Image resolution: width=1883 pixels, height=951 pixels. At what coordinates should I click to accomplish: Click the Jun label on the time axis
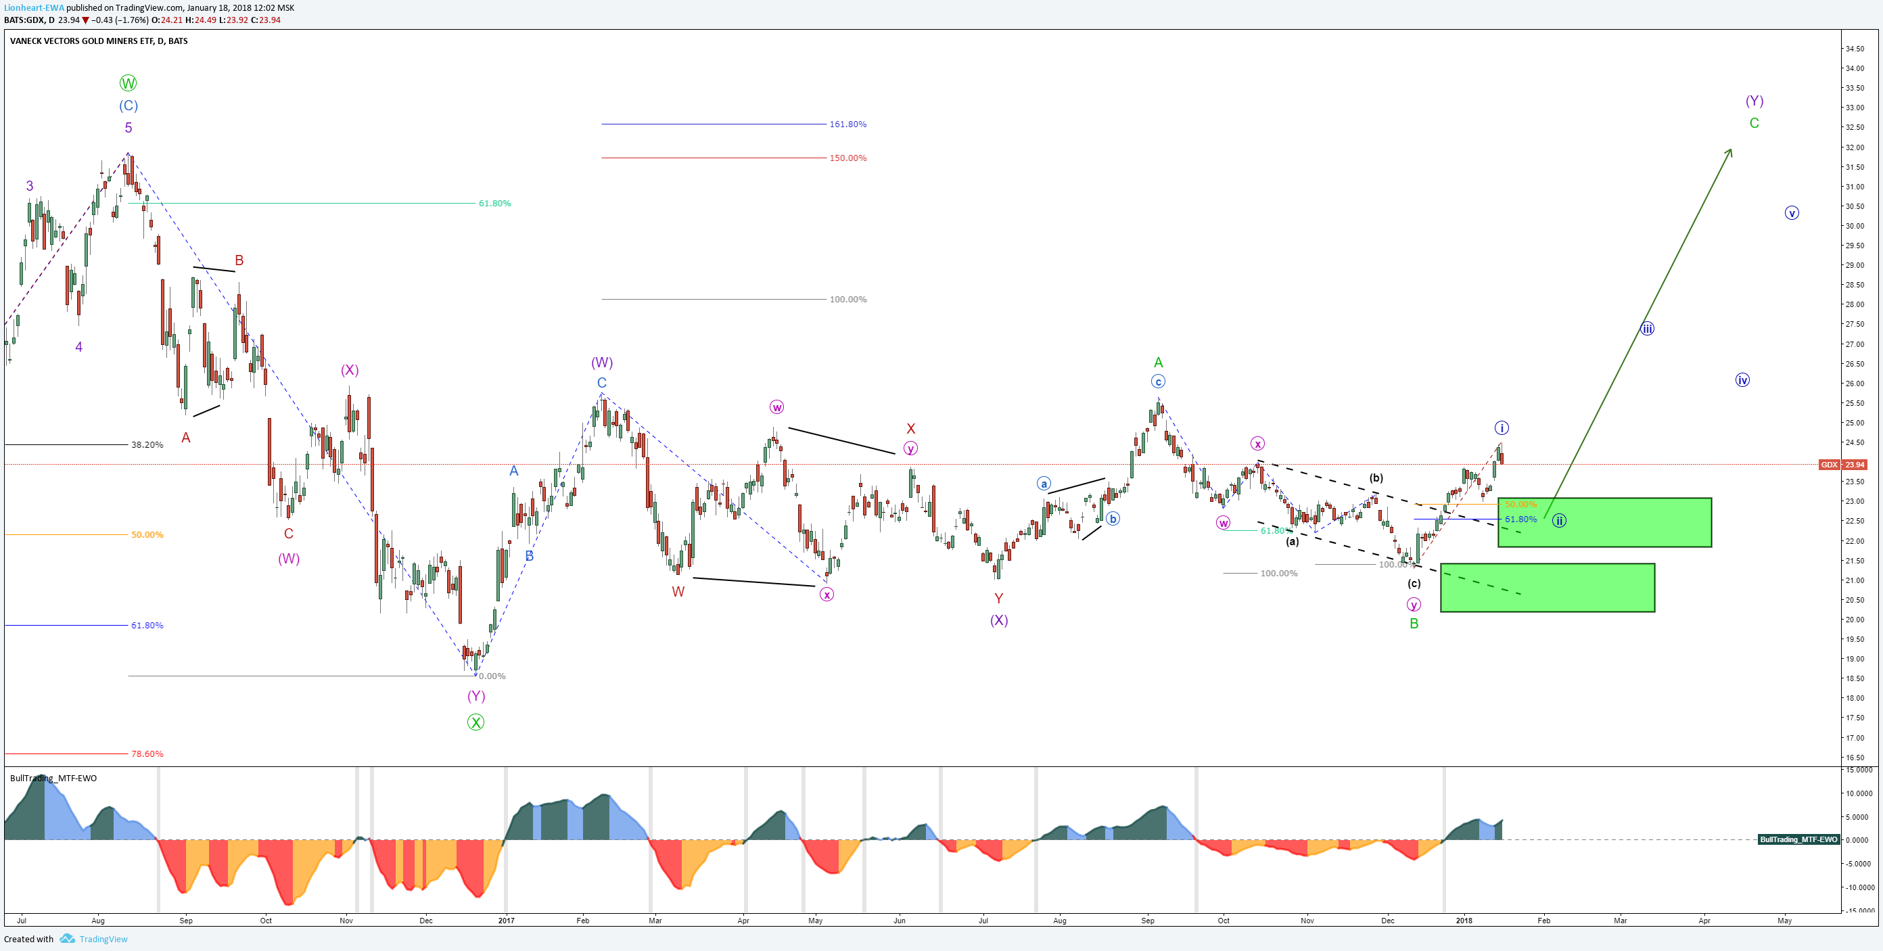click(899, 921)
